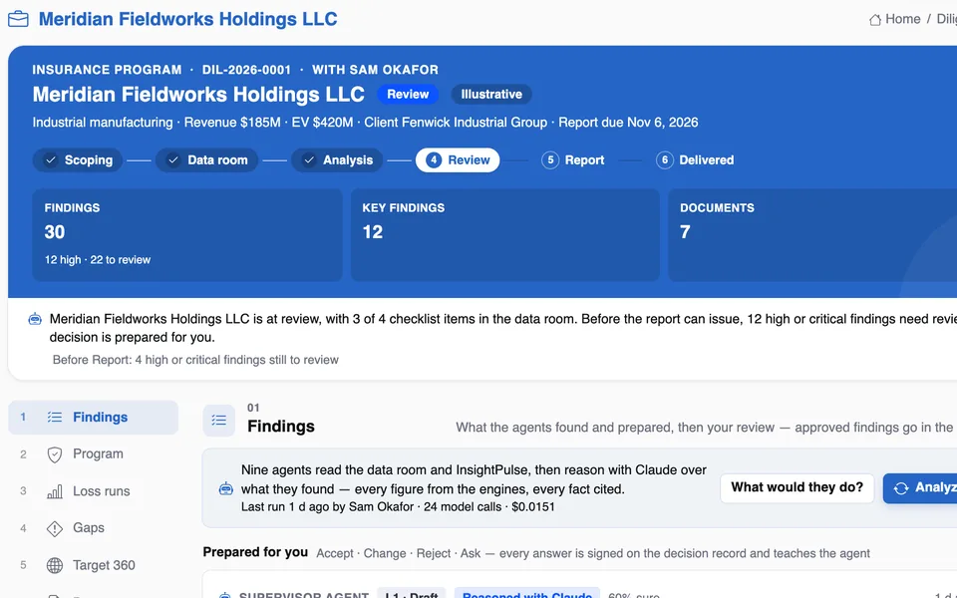Click the What would they do? button
Screen dimensions: 957x598
(797, 487)
